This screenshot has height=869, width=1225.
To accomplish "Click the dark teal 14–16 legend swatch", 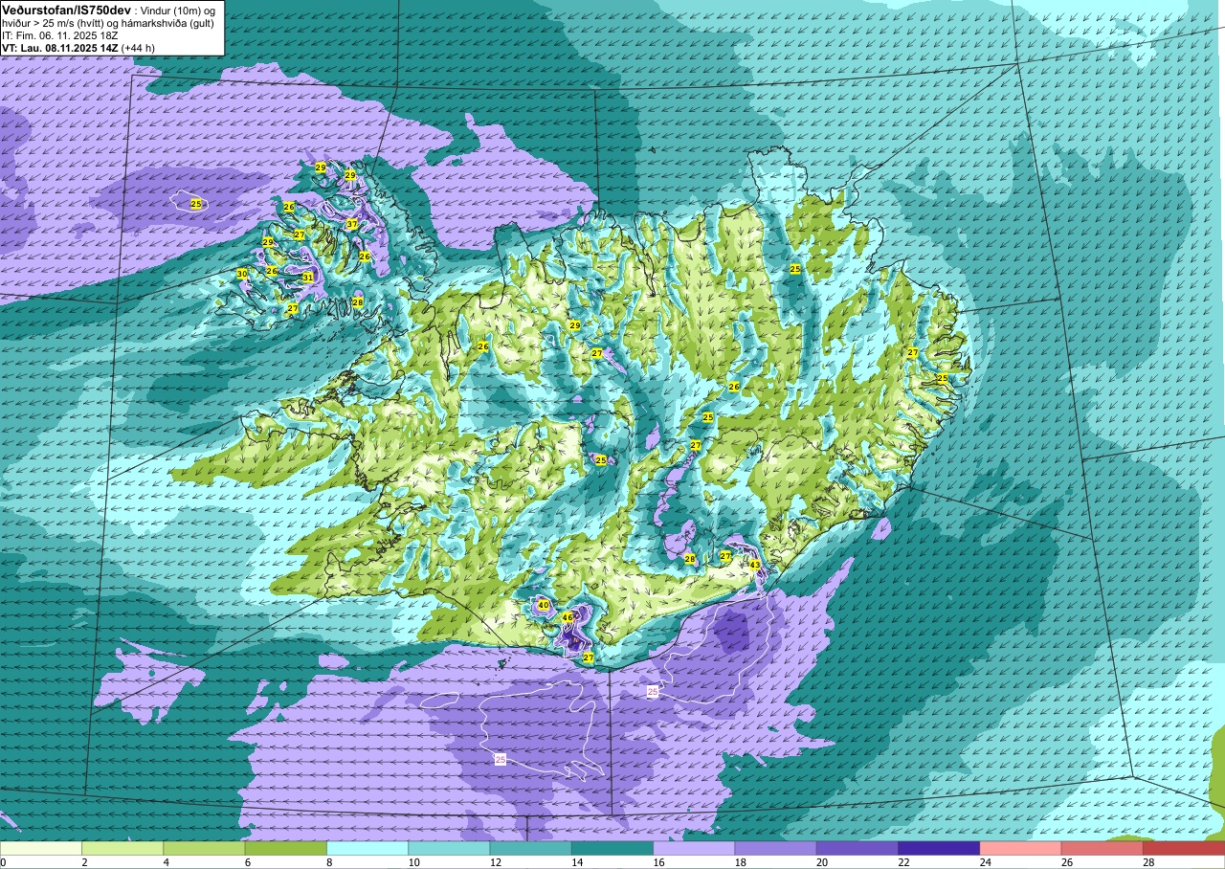I will point(612,848).
